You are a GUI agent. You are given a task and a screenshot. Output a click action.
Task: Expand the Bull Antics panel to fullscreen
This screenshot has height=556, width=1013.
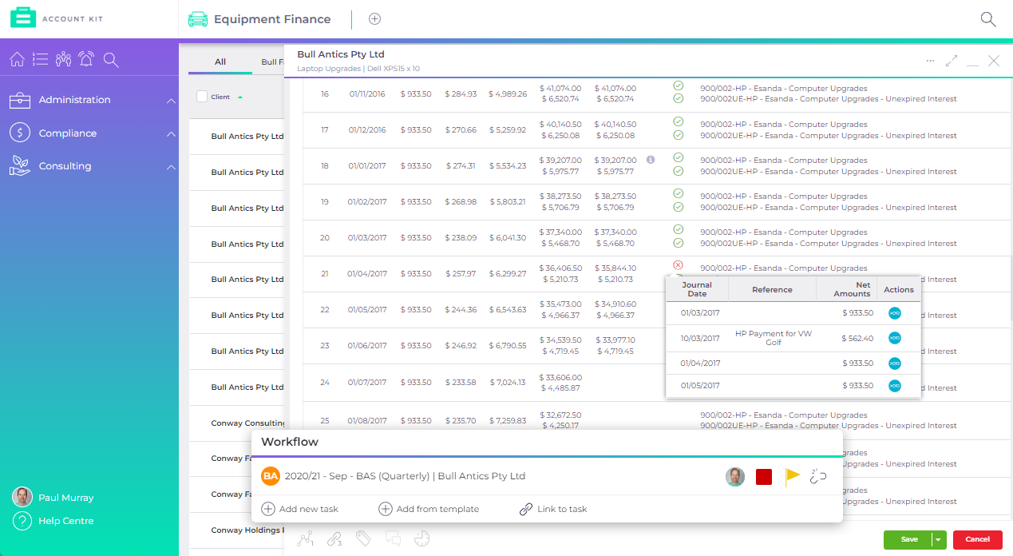tap(952, 61)
